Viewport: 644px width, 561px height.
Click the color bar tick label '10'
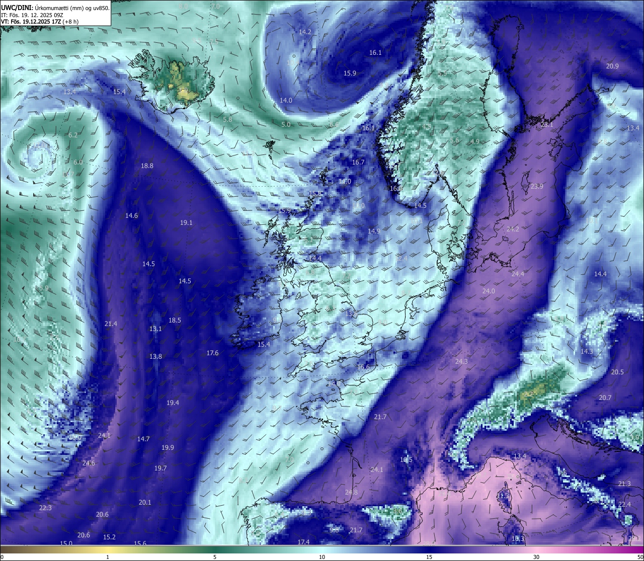click(322, 557)
